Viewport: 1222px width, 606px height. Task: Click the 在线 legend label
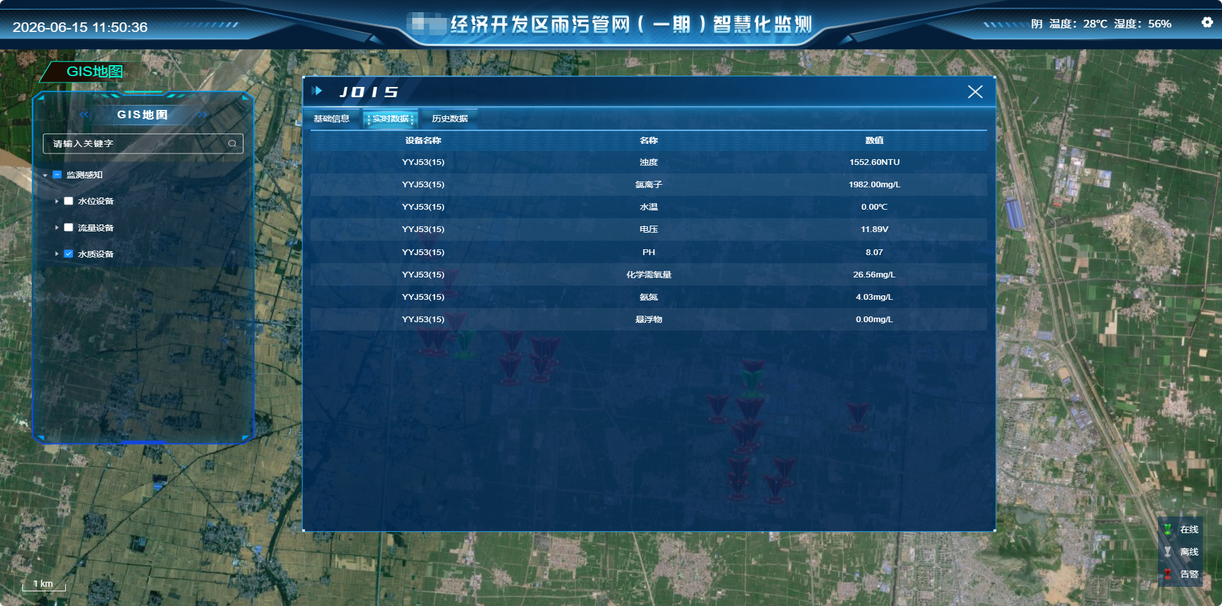click(x=1189, y=529)
